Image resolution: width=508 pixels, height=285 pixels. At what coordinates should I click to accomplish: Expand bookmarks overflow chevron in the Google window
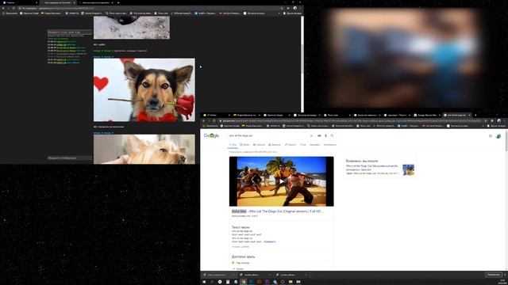(483, 126)
